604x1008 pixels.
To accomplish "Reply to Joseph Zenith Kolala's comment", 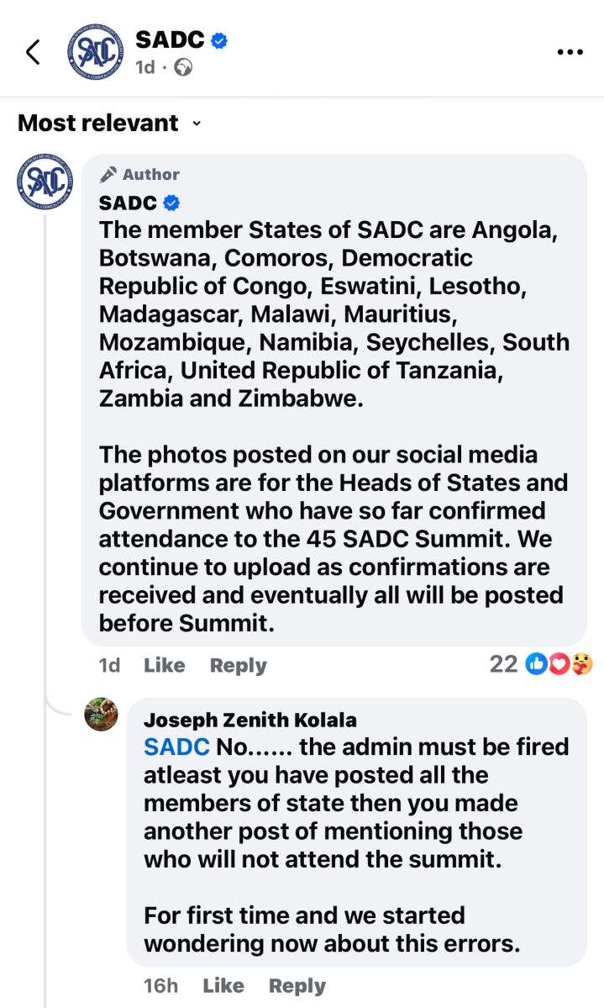I will [297, 985].
